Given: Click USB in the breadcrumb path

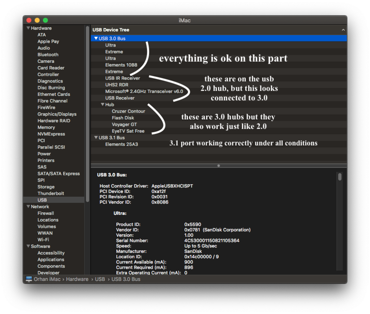Looking at the screenshot, I should (x=100, y=279).
